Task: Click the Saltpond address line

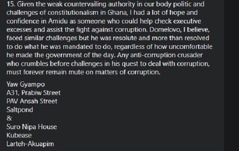Action: (20, 110)
